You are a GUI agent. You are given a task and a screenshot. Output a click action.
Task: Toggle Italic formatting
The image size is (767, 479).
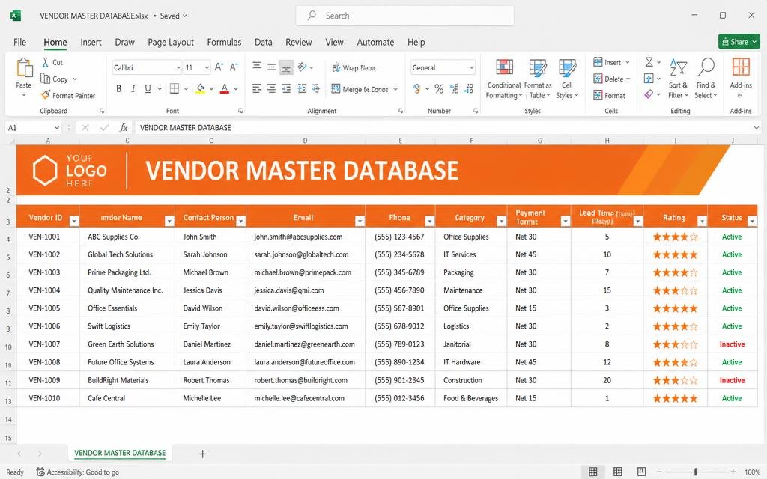coord(133,88)
